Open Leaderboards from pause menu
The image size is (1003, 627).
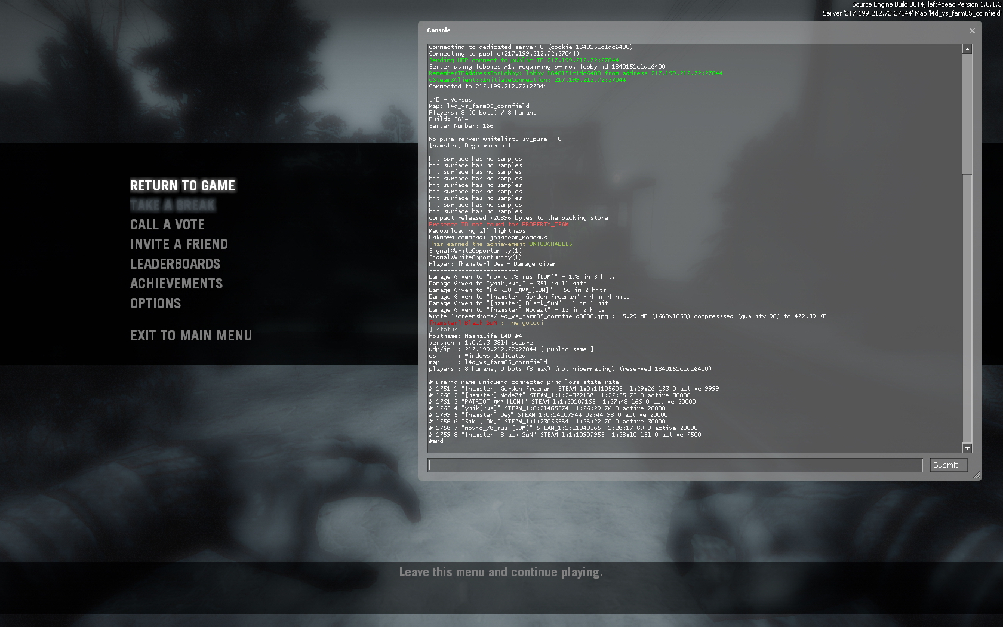(176, 264)
